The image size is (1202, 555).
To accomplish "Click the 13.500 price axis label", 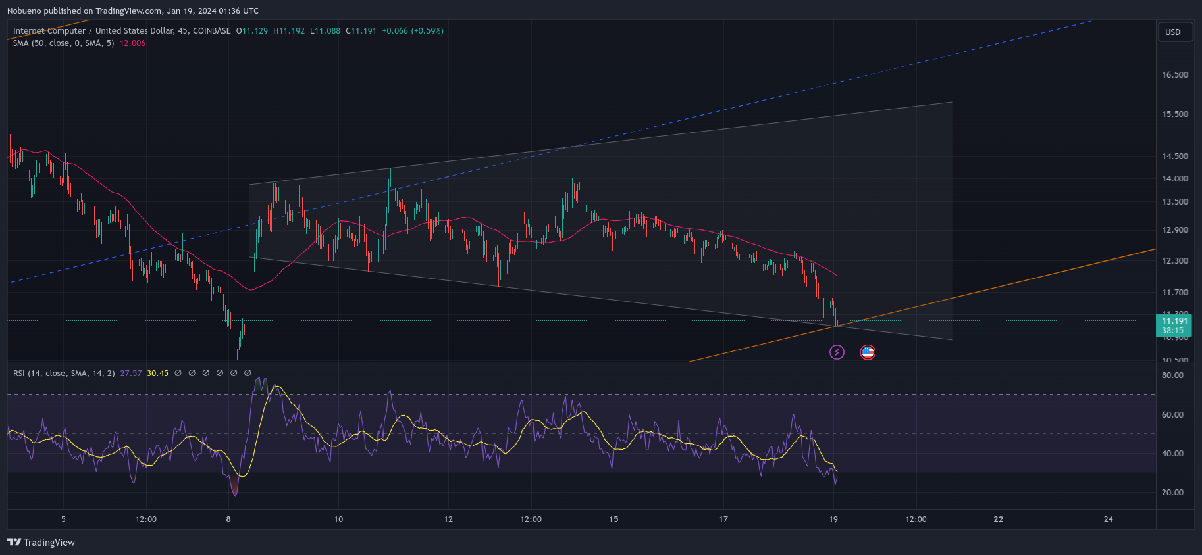I will click(x=1175, y=202).
